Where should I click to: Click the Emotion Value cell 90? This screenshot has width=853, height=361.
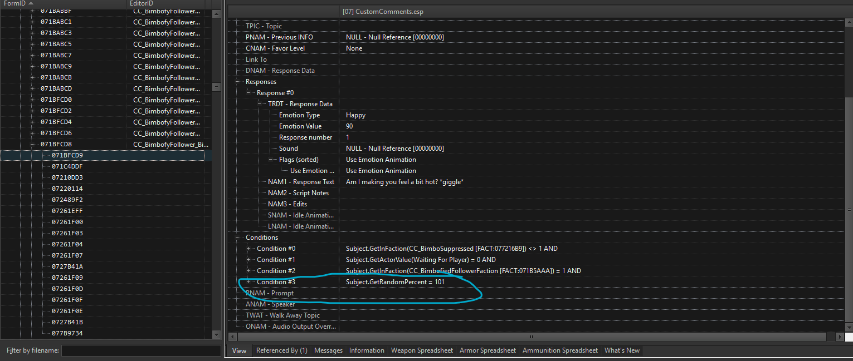[x=349, y=126]
